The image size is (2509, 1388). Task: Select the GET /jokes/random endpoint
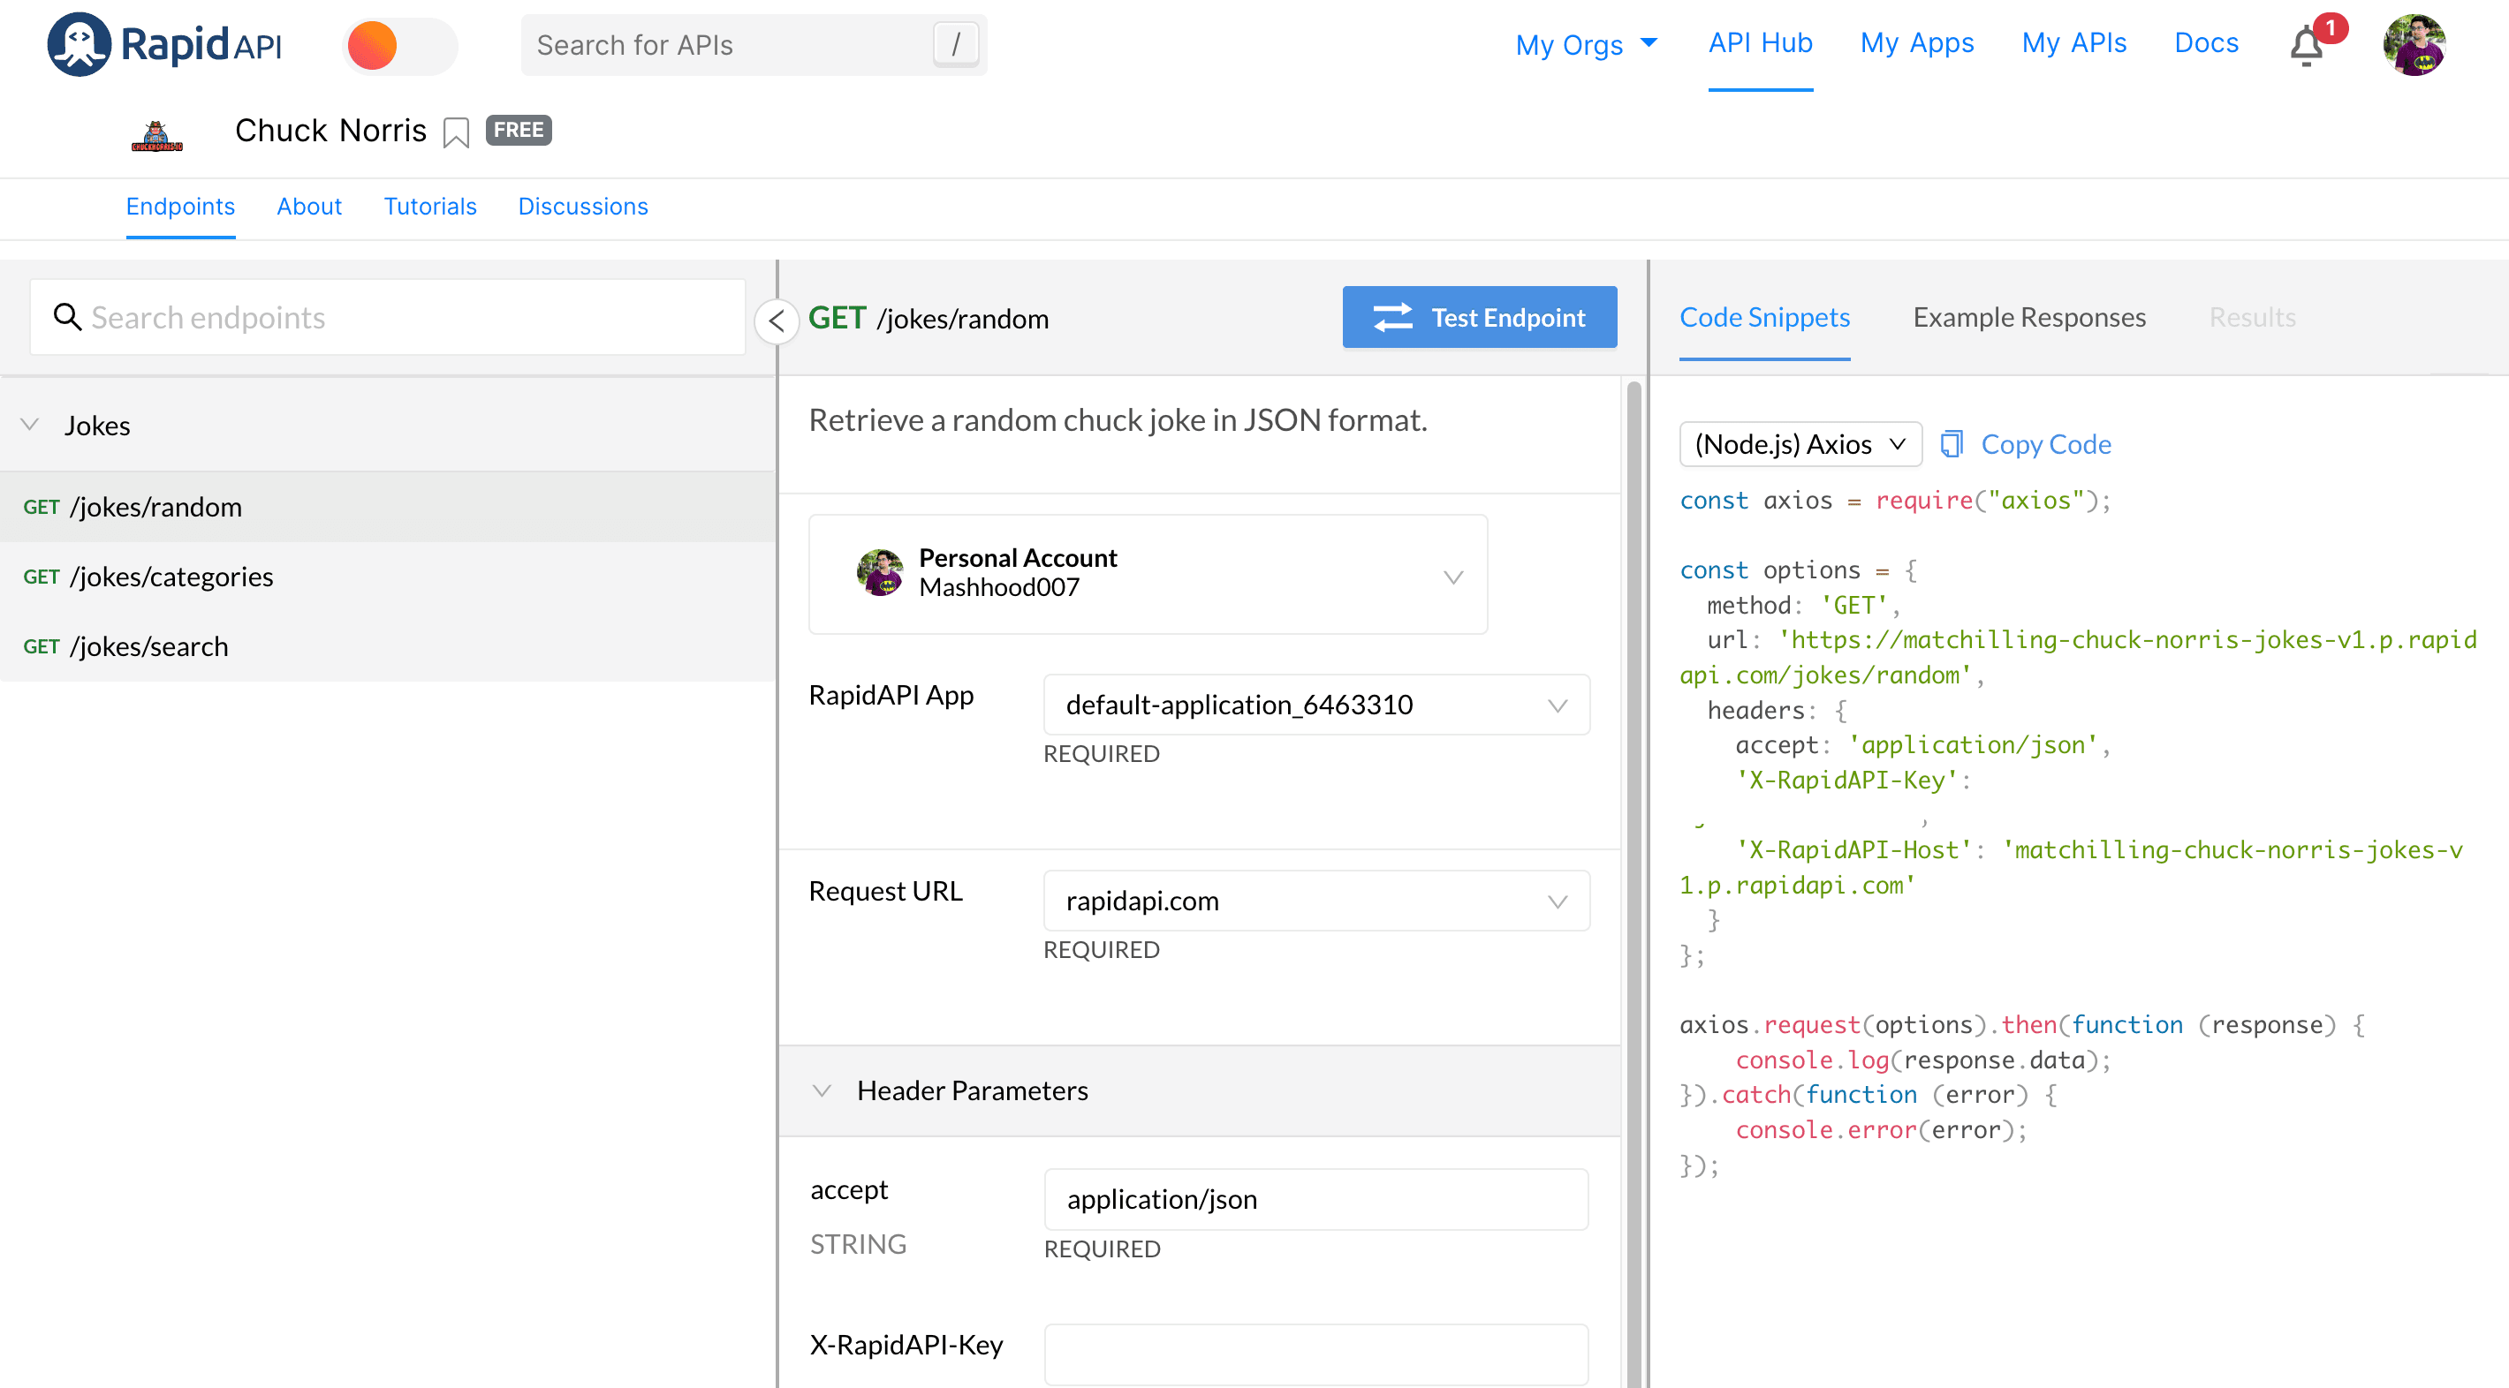click(x=388, y=507)
